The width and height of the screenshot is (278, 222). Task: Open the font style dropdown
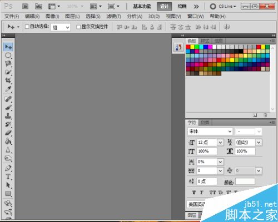249,132
